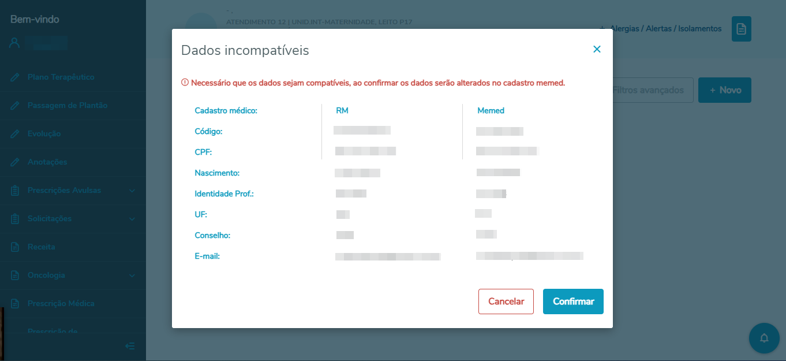Expand the Solicitações submenu chevron
The image size is (786, 361).
pos(132,219)
